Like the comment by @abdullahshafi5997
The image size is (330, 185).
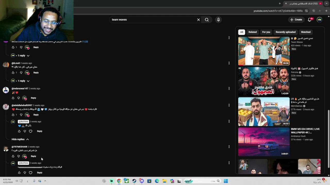click(x=13, y=115)
